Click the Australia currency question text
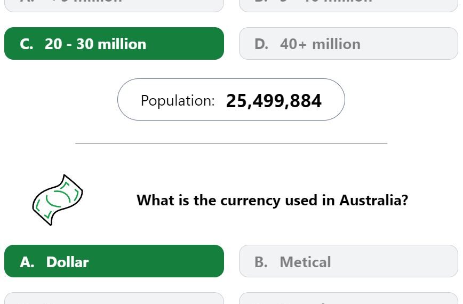463x304 pixels. coord(272,201)
